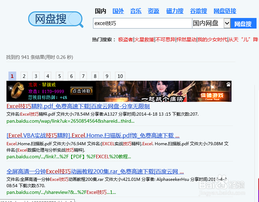Open the 网盘链接 tab

pos(225,11)
